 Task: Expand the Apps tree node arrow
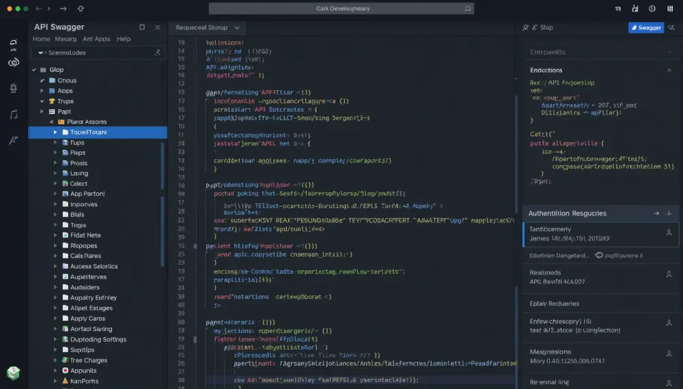point(42,91)
